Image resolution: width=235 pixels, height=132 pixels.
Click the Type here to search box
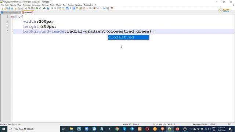click(34, 129)
